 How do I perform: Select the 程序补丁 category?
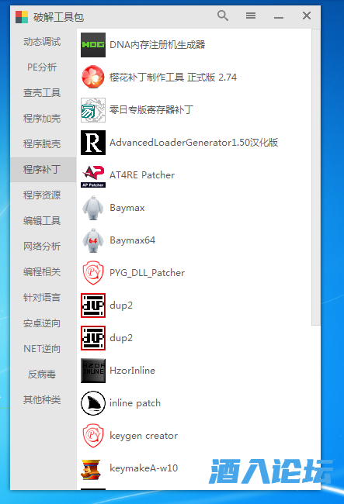tap(43, 170)
